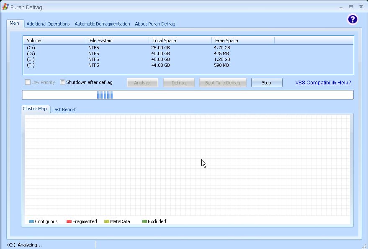Enable Shutdown after defrag checkbox
This screenshot has height=249, width=368.
point(62,82)
